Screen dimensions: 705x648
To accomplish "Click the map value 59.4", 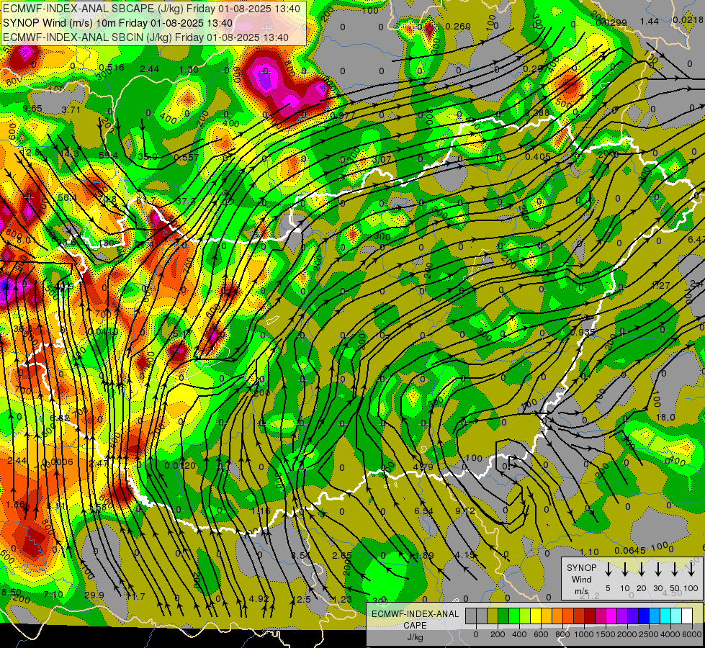I will point(108,155).
